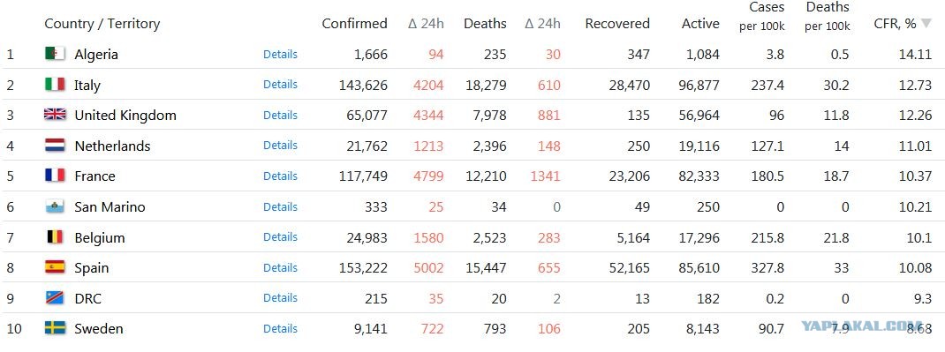Sort by Active column header

[x=700, y=24]
